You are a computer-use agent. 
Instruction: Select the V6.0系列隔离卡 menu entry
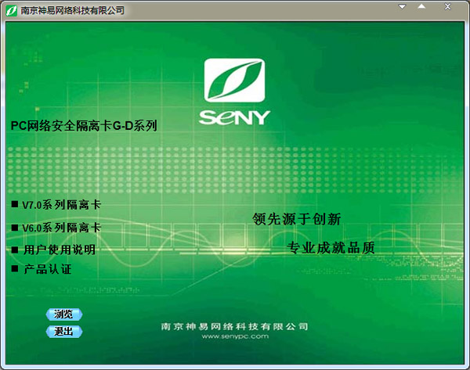click(61, 228)
